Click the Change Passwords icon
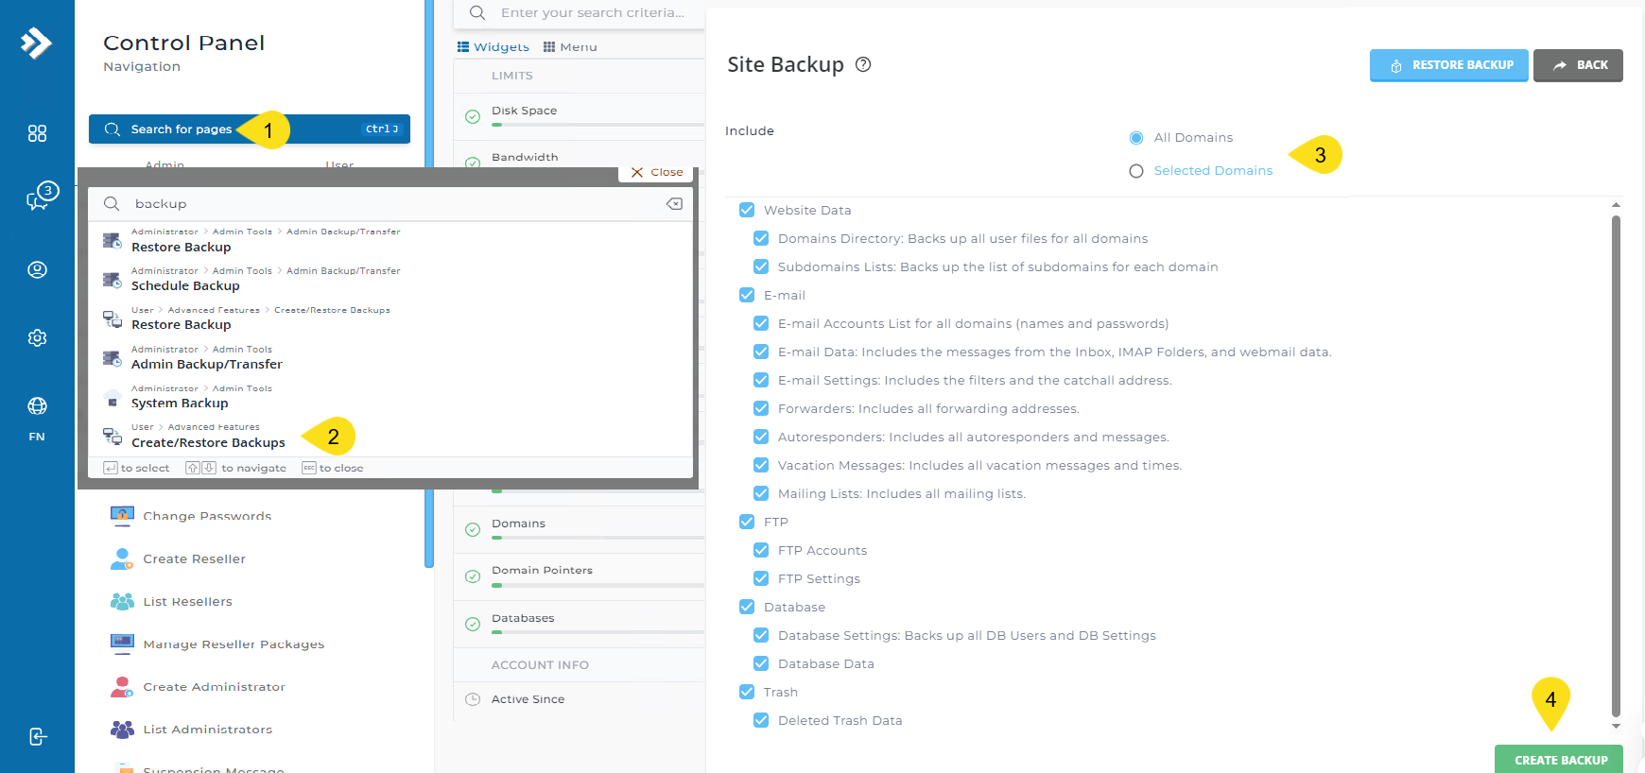The width and height of the screenshot is (1645, 773). click(x=122, y=515)
